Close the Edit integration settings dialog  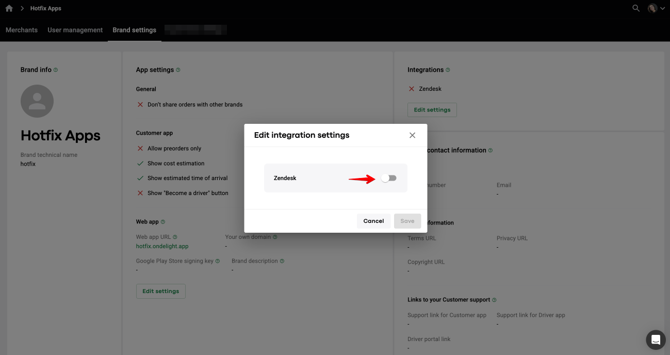click(x=412, y=135)
